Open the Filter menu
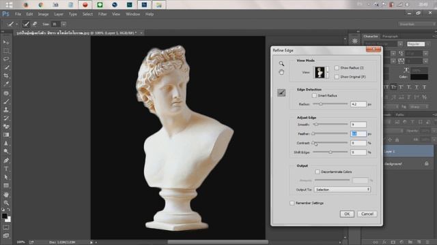Viewport: 437px width, 245px height. pos(102,14)
